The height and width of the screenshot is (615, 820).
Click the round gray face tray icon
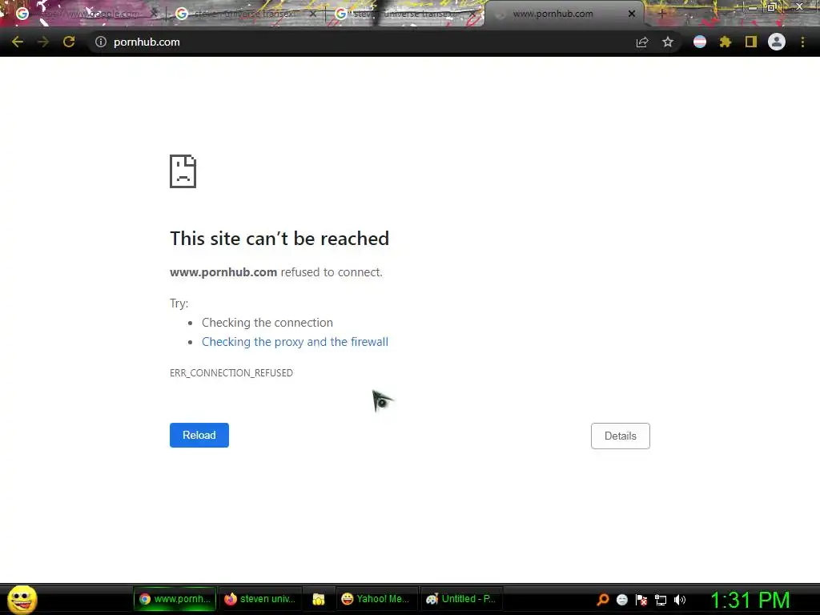(x=621, y=600)
